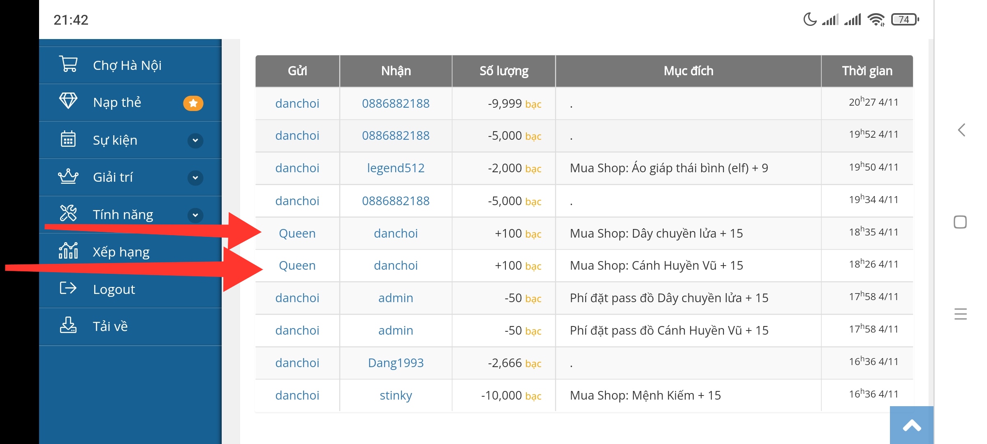Click the shopping cart icon
The height and width of the screenshot is (444, 987).
pyautogui.click(x=68, y=64)
